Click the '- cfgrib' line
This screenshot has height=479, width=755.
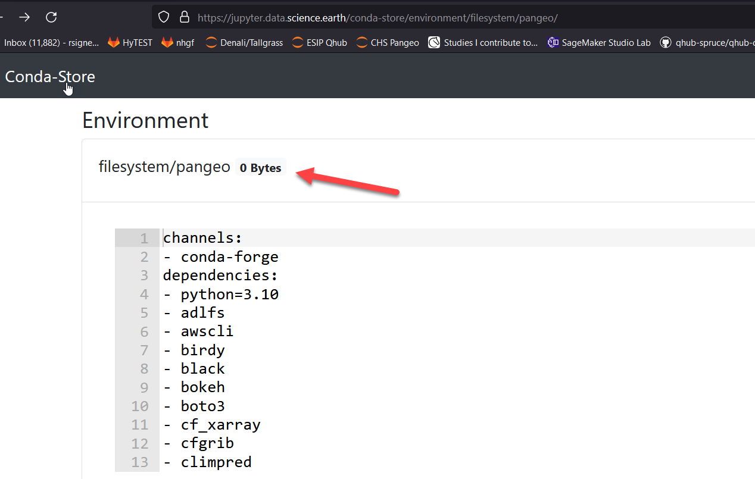(198, 443)
